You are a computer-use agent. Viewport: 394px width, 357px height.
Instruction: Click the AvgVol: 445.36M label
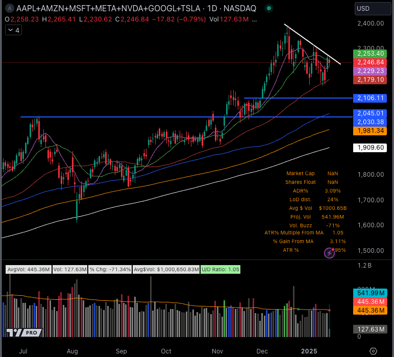(x=29, y=270)
